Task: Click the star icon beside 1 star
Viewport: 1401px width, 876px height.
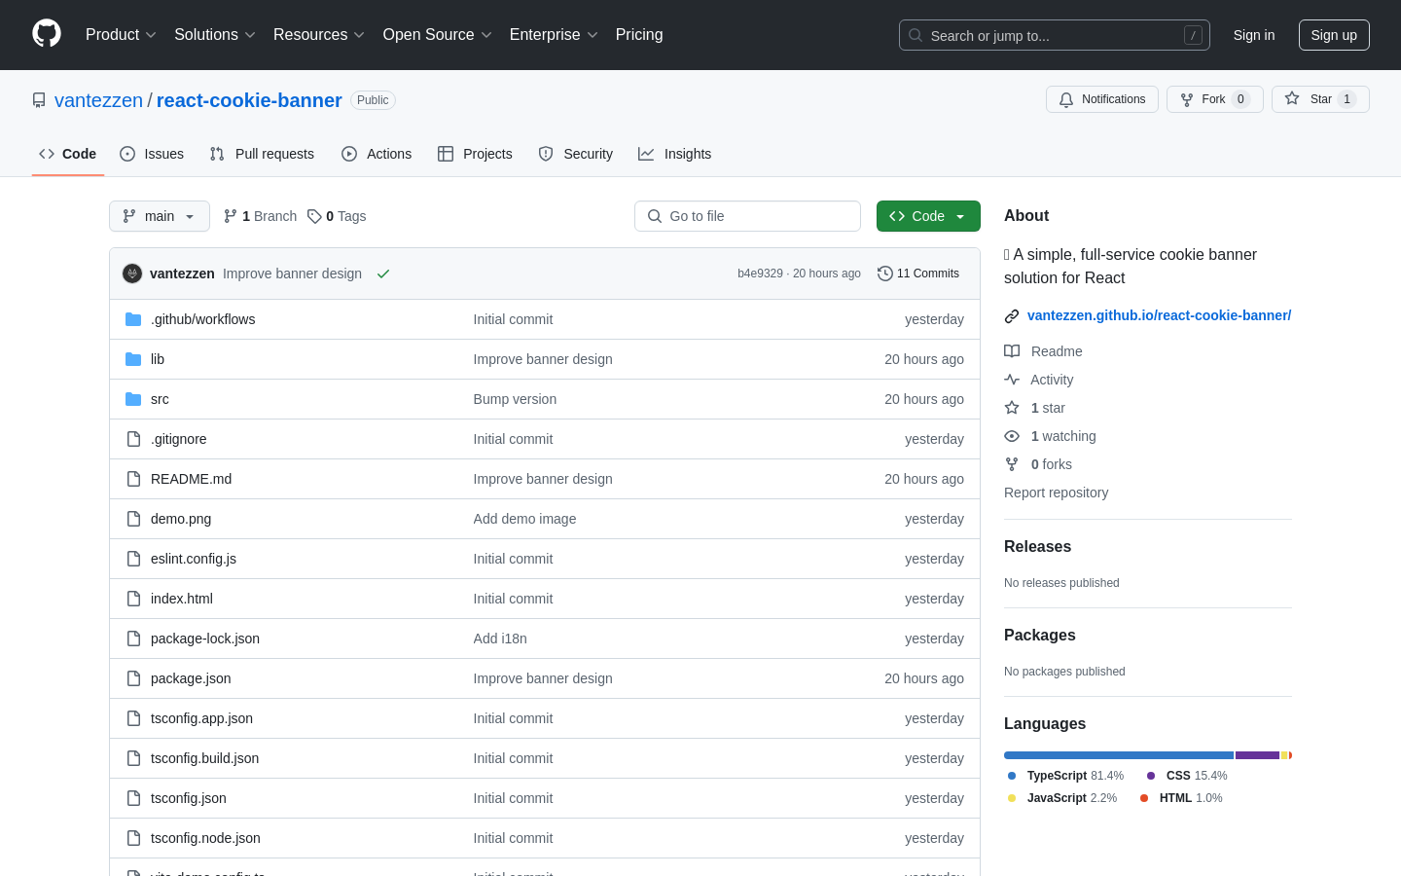Action: pos(1012,408)
